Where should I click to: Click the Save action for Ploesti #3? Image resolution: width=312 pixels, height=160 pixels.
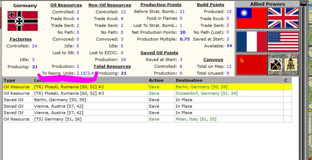coord(154,93)
